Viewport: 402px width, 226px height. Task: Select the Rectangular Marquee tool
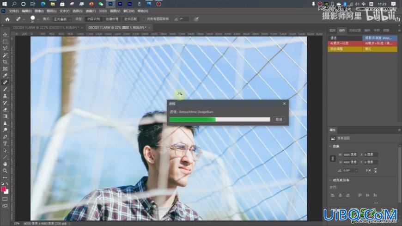coord(5,42)
